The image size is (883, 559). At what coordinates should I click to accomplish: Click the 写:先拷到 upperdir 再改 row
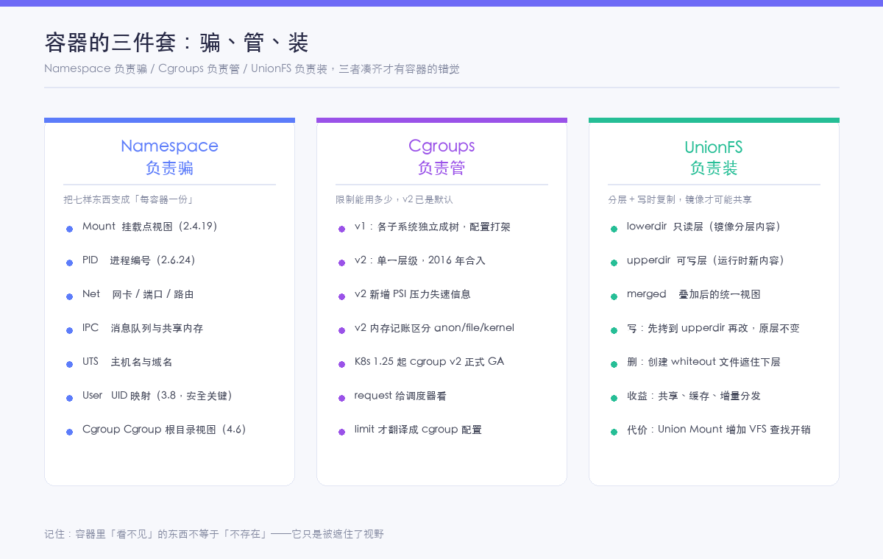[705, 328]
